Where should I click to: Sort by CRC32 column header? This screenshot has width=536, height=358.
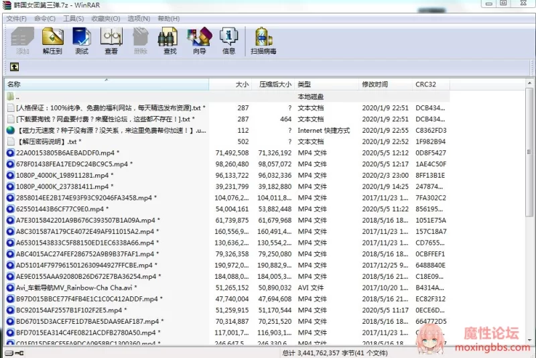(431, 84)
